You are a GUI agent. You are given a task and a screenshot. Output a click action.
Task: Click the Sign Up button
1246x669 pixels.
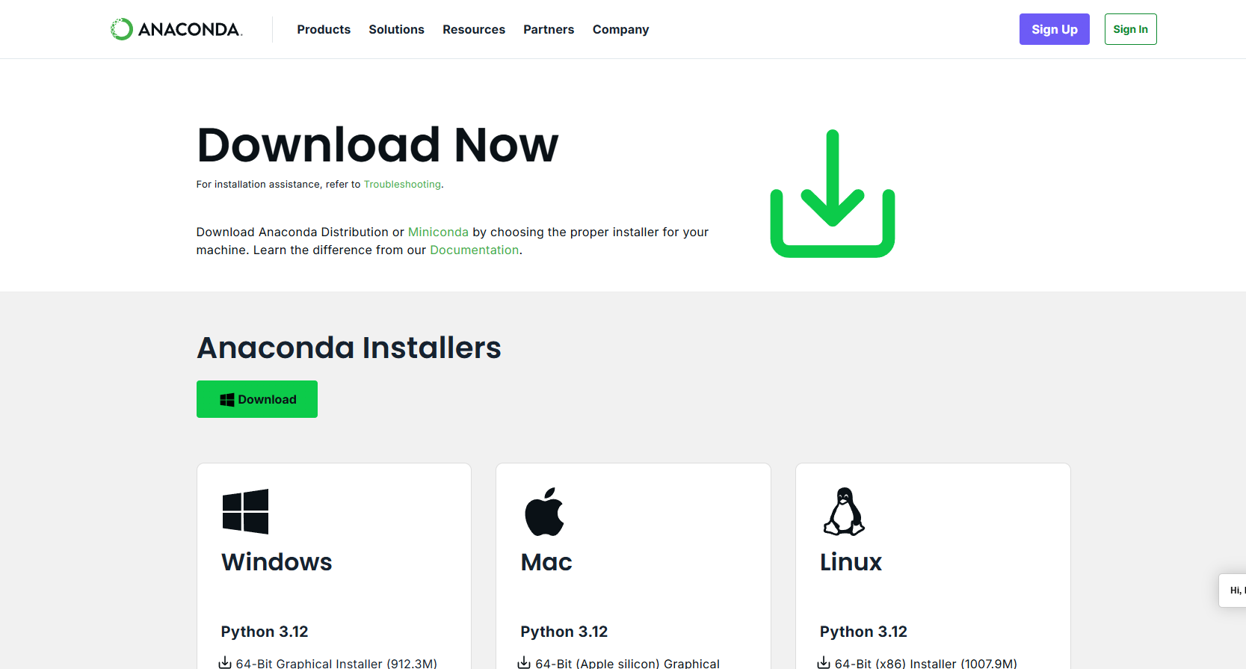pyautogui.click(x=1055, y=29)
